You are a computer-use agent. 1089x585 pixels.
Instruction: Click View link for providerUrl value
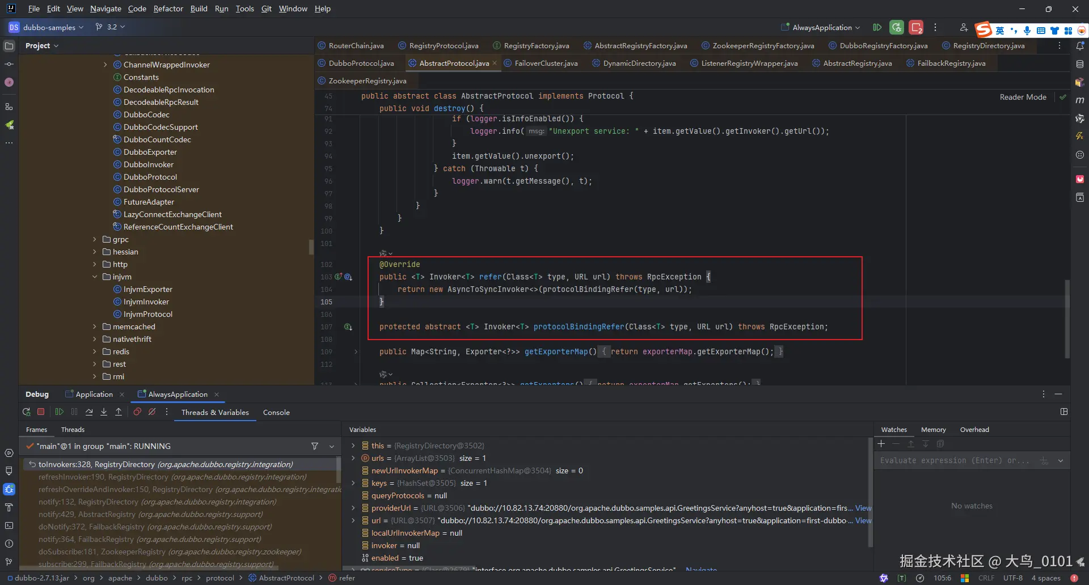tap(863, 508)
